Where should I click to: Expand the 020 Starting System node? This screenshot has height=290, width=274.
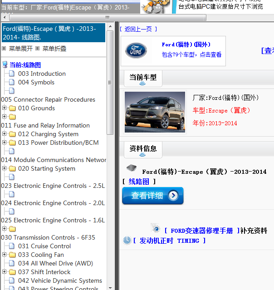point(4,168)
